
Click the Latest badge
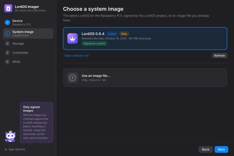coord(112,34)
